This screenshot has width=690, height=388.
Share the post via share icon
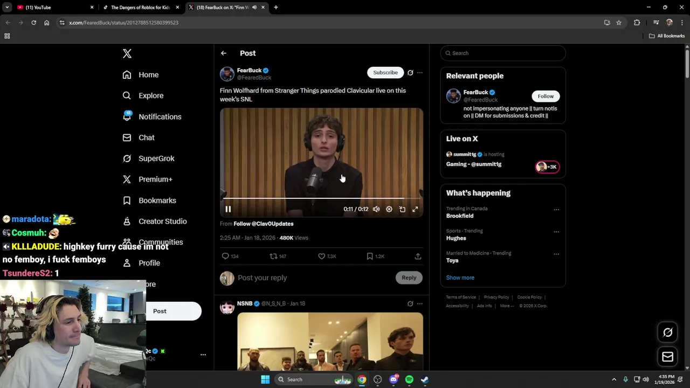(x=418, y=257)
